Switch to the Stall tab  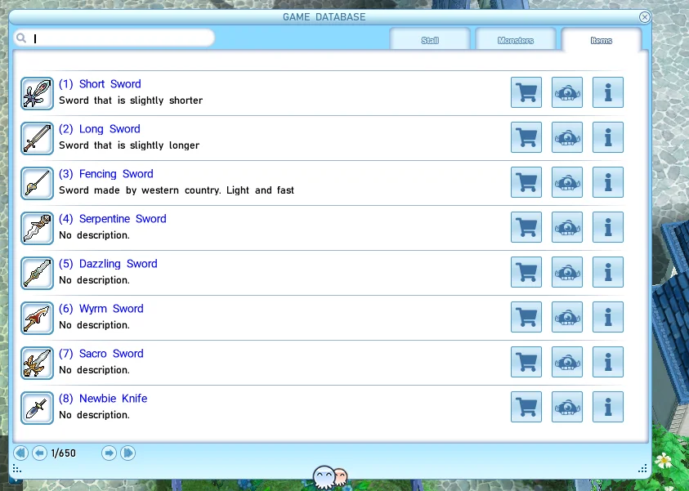[430, 40]
